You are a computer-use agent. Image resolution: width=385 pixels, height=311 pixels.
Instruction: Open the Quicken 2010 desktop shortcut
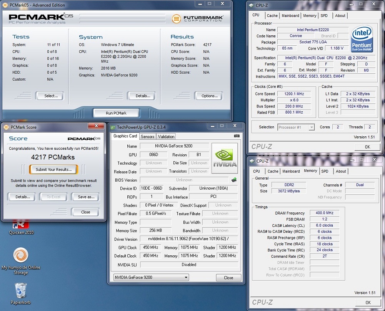coord(21,228)
